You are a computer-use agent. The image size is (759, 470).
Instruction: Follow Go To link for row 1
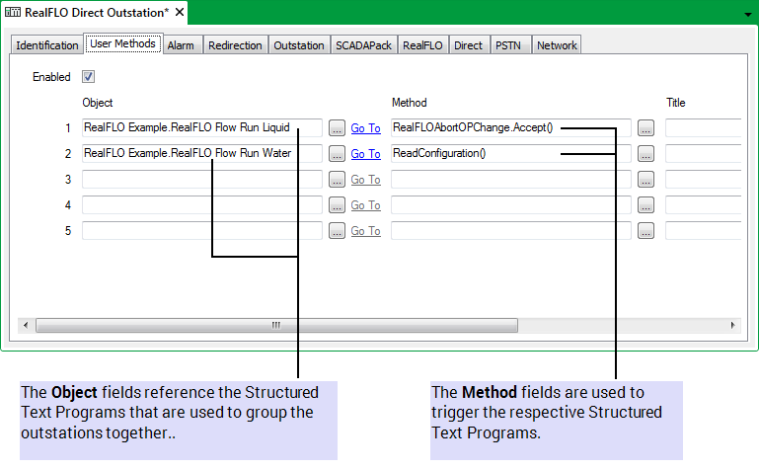[x=365, y=128]
